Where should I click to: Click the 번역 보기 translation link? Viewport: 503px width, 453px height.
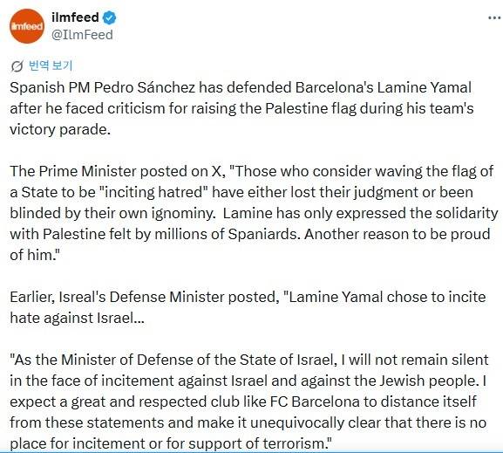point(51,65)
